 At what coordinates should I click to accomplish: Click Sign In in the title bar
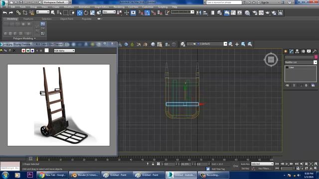[265, 2]
